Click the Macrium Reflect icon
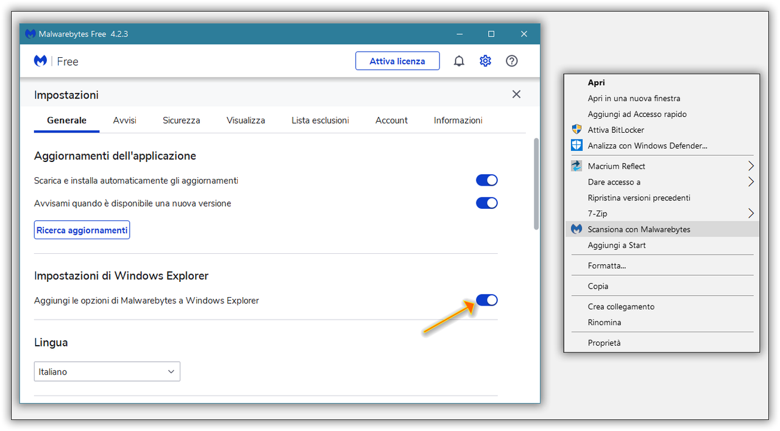 point(576,166)
